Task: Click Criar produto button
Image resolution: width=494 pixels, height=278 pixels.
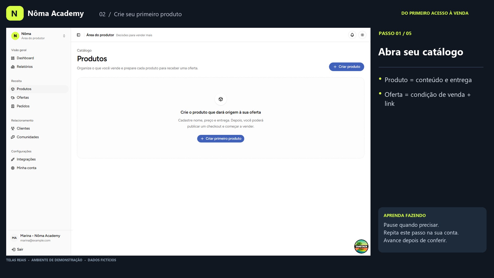Action: coord(346,67)
